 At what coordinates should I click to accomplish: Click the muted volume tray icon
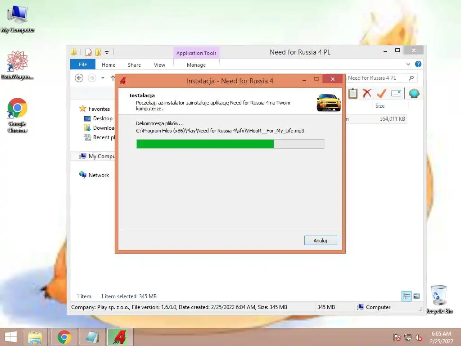[x=418, y=337]
